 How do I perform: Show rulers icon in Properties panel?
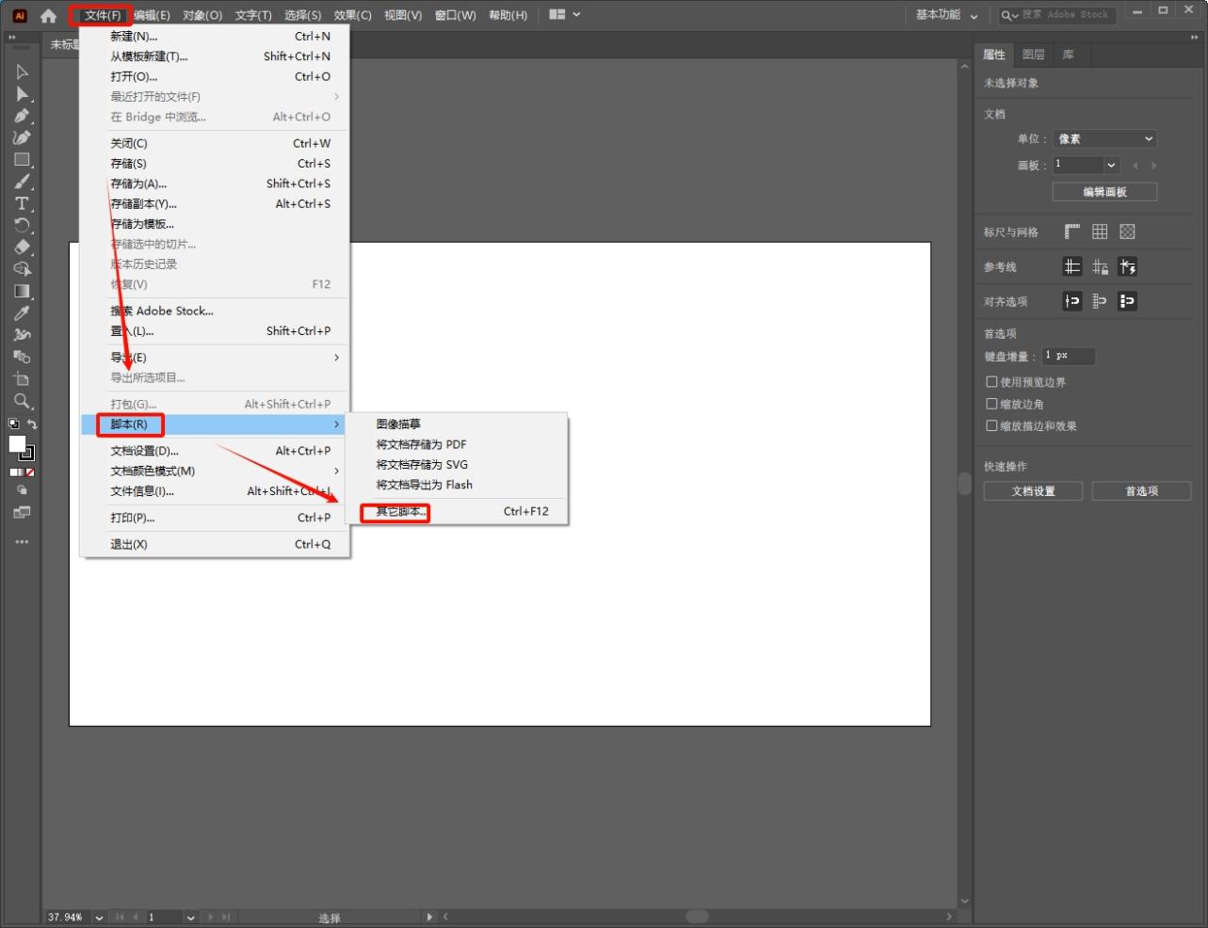(1072, 232)
